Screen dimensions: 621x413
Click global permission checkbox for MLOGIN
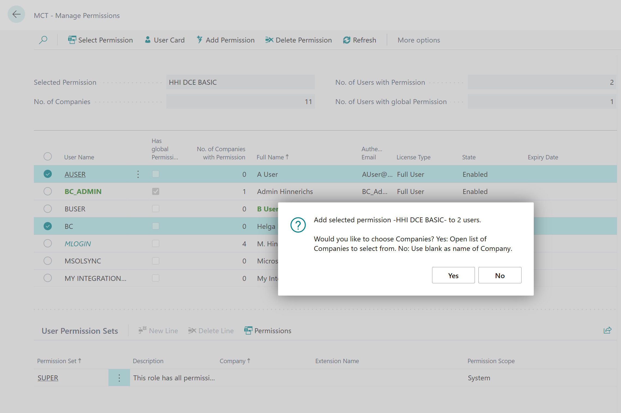click(x=156, y=243)
